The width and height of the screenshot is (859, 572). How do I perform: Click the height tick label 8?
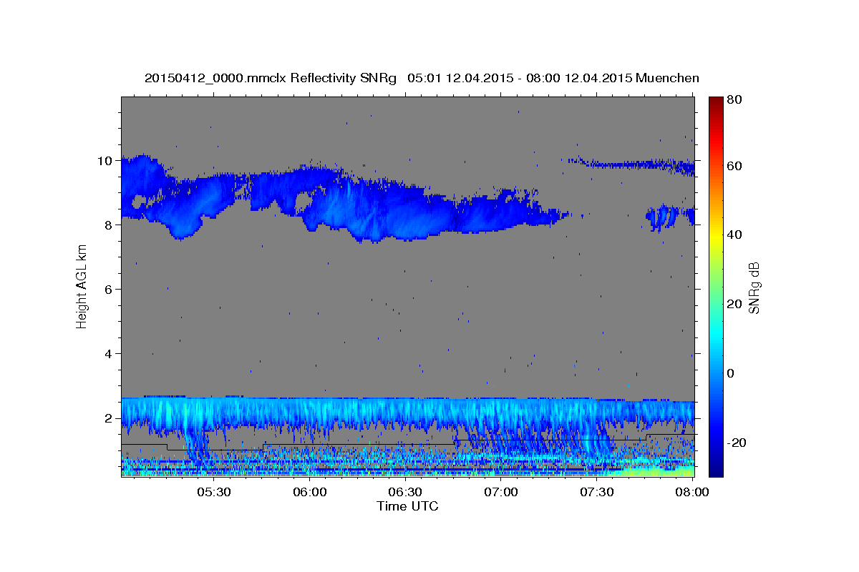click(x=108, y=225)
